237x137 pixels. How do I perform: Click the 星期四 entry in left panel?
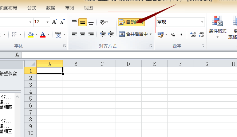click(6, 107)
